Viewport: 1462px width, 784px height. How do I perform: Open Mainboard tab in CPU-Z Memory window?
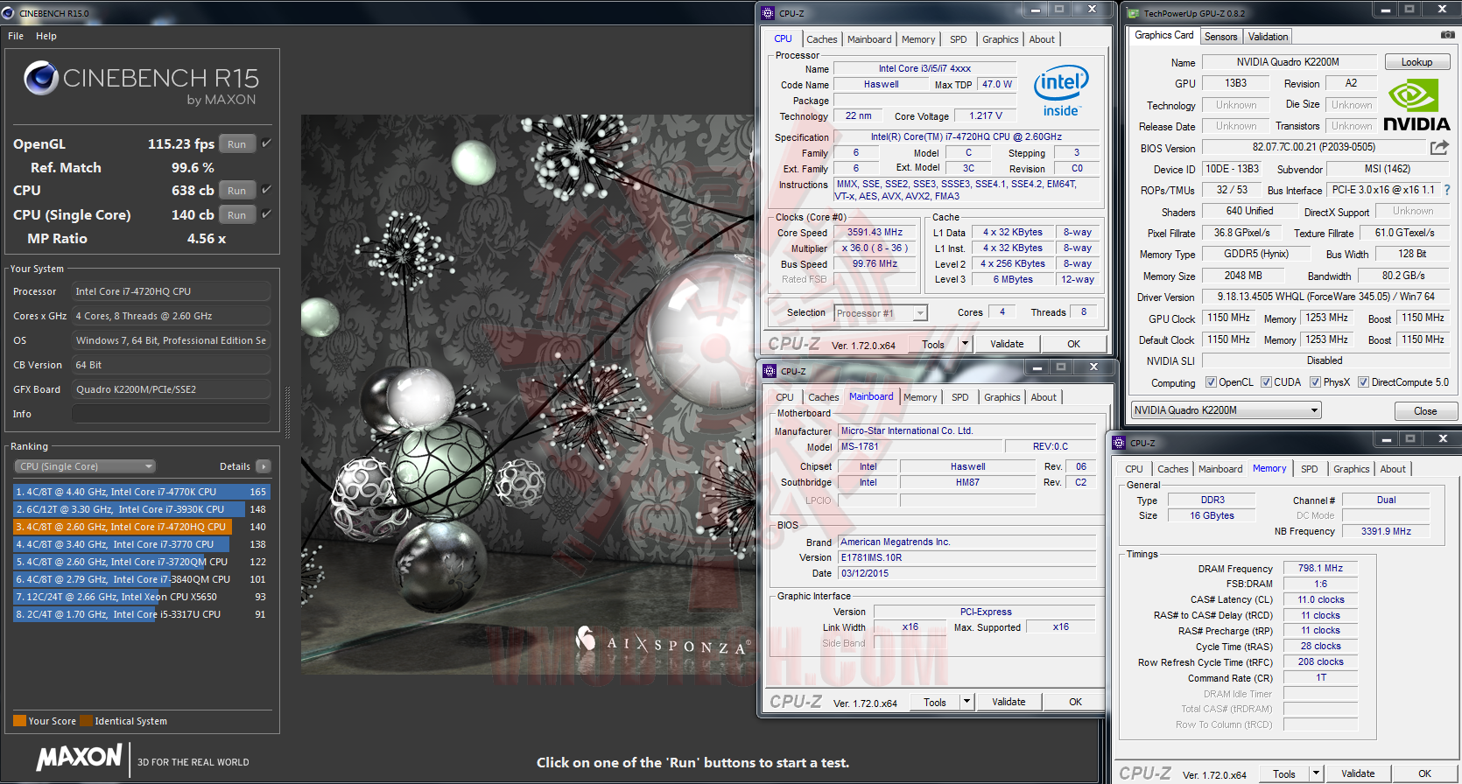pyautogui.click(x=1220, y=469)
